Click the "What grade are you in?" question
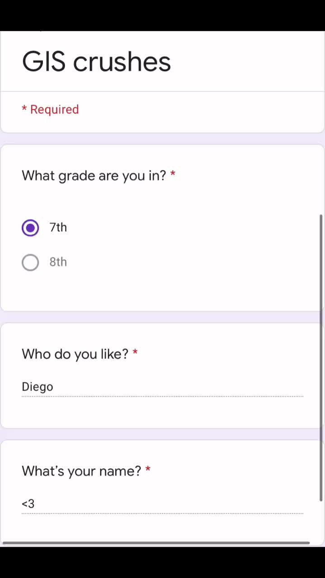This screenshot has width=325, height=578. pyautogui.click(x=94, y=176)
